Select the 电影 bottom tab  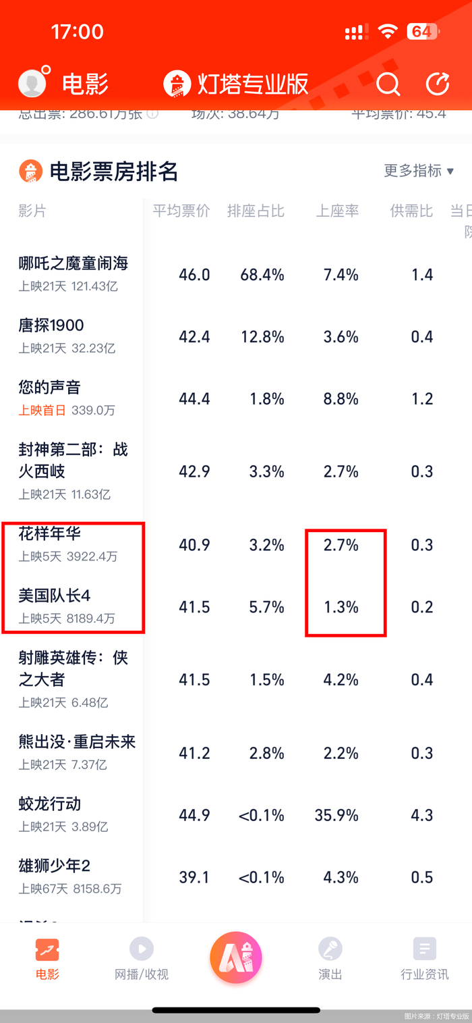(x=47, y=958)
